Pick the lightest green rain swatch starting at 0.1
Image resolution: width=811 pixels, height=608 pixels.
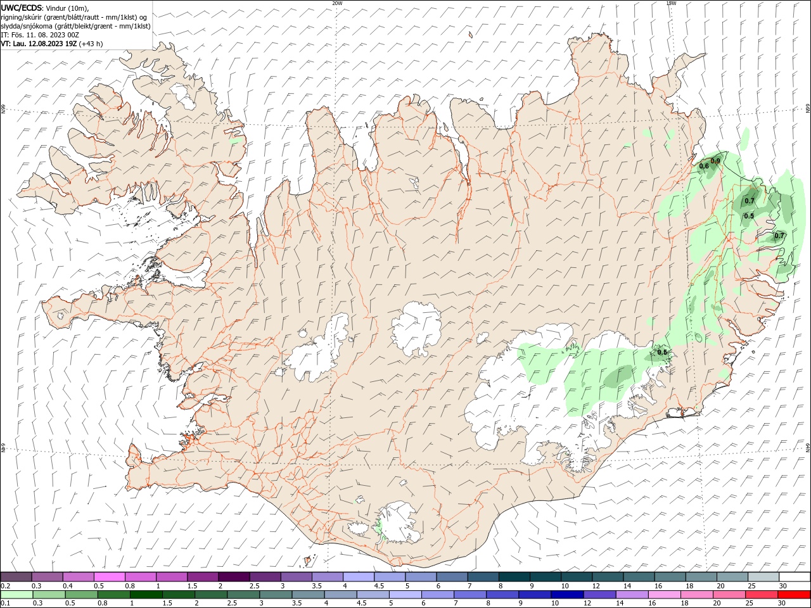tap(16, 595)
